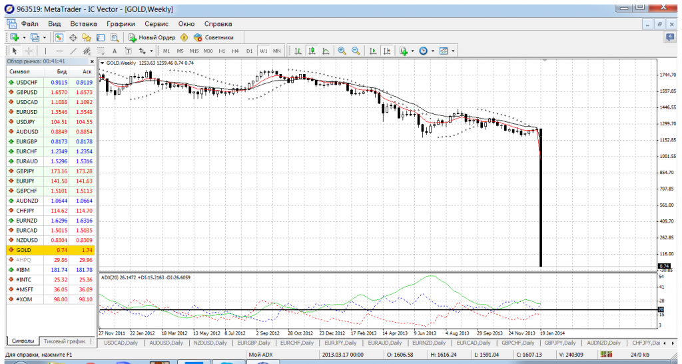
Task: Click the Новый Ордер button
Action: click(152, 37)
